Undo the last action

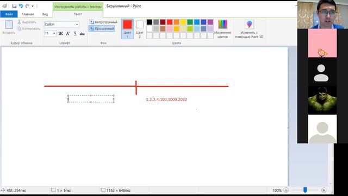(x=21, y=6)
